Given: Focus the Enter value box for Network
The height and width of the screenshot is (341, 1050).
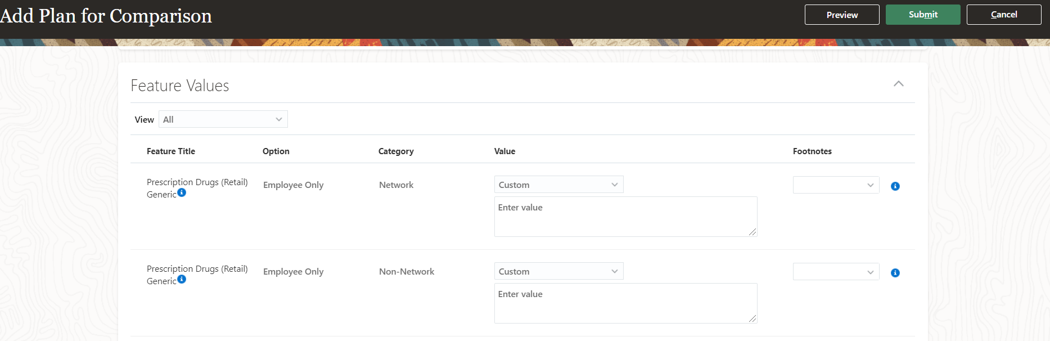Looking at the screenshot, I should point(625,217).
